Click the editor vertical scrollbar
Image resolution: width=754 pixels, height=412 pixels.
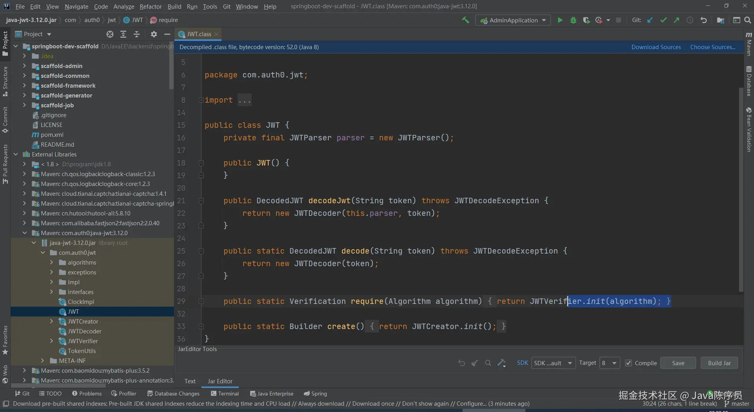click(x=741, y=189)
